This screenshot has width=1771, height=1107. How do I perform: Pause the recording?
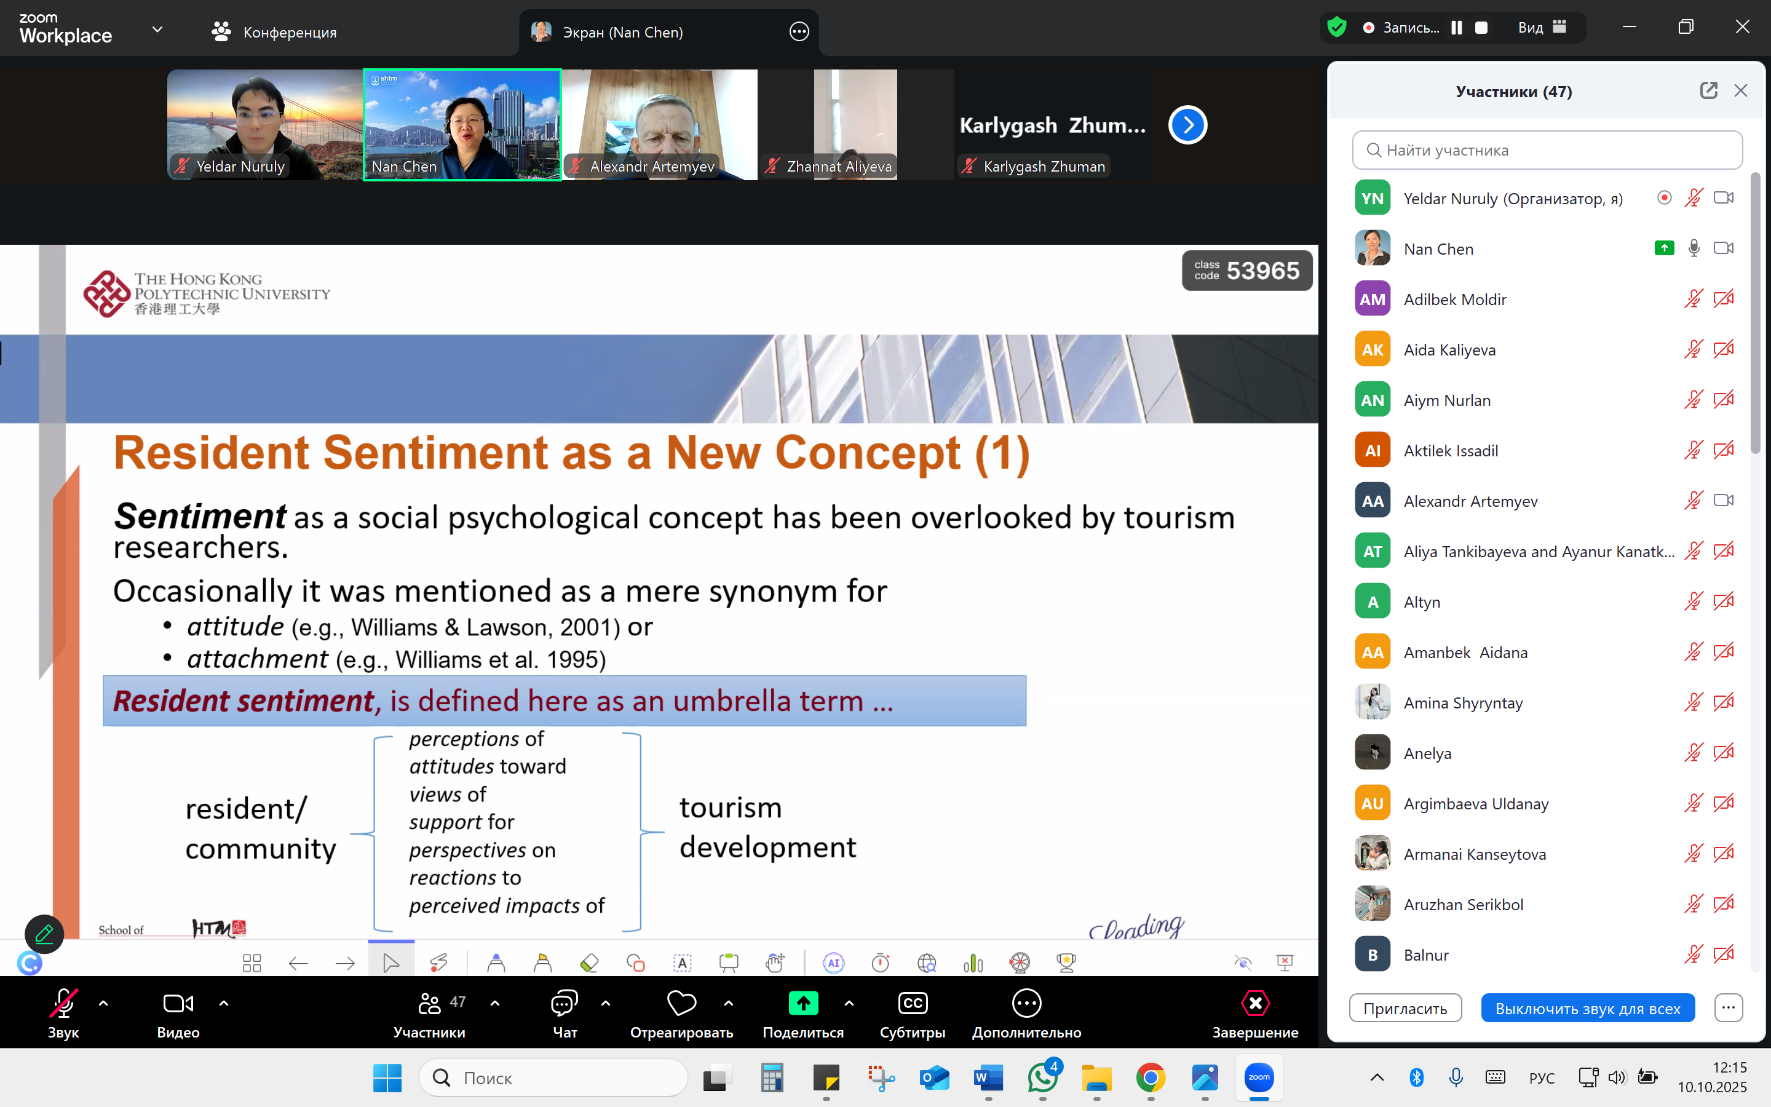click(x=1456, y=28)
